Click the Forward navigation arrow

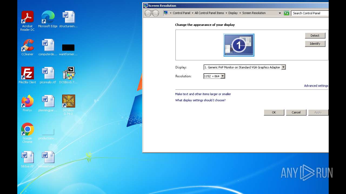point(155,13)
